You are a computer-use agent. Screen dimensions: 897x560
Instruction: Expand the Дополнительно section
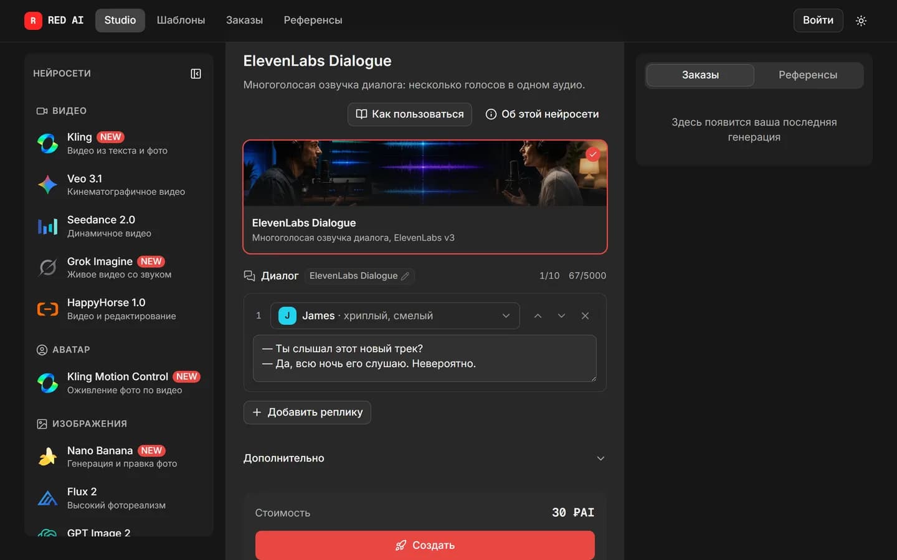(x=424, y=458)
